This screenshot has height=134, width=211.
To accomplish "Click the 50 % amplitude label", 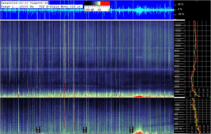I will (x=180, y=4).
